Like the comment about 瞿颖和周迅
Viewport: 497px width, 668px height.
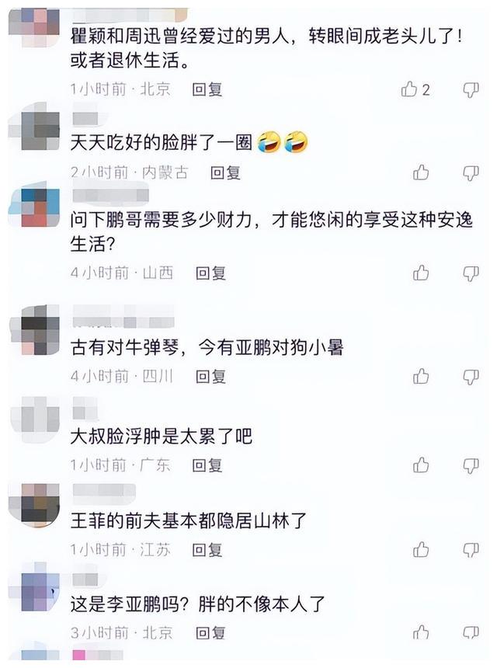(x=409, y=89)
